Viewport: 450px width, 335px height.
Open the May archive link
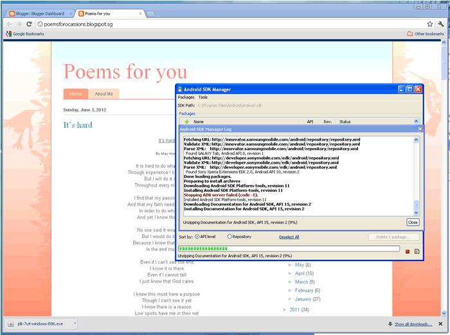(300, 265)
